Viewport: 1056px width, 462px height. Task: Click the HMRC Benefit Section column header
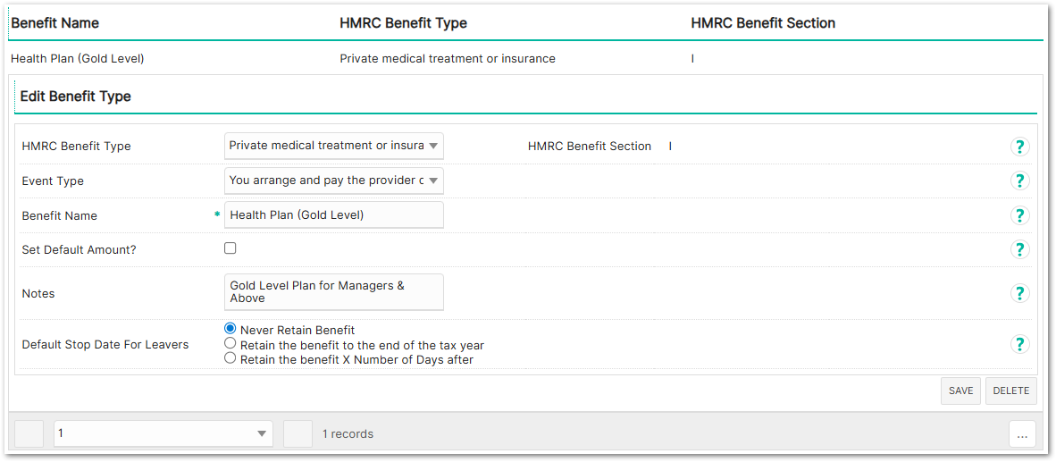point(763,23)
